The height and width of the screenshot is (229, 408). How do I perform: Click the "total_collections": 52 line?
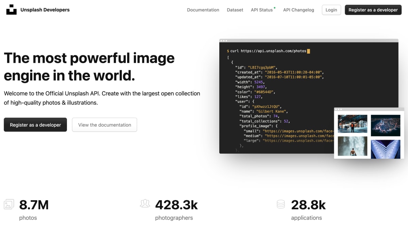tap(265, 121)
